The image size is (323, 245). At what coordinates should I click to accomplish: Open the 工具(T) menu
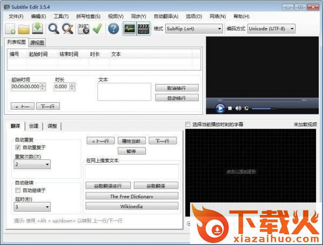coord(61,17)
